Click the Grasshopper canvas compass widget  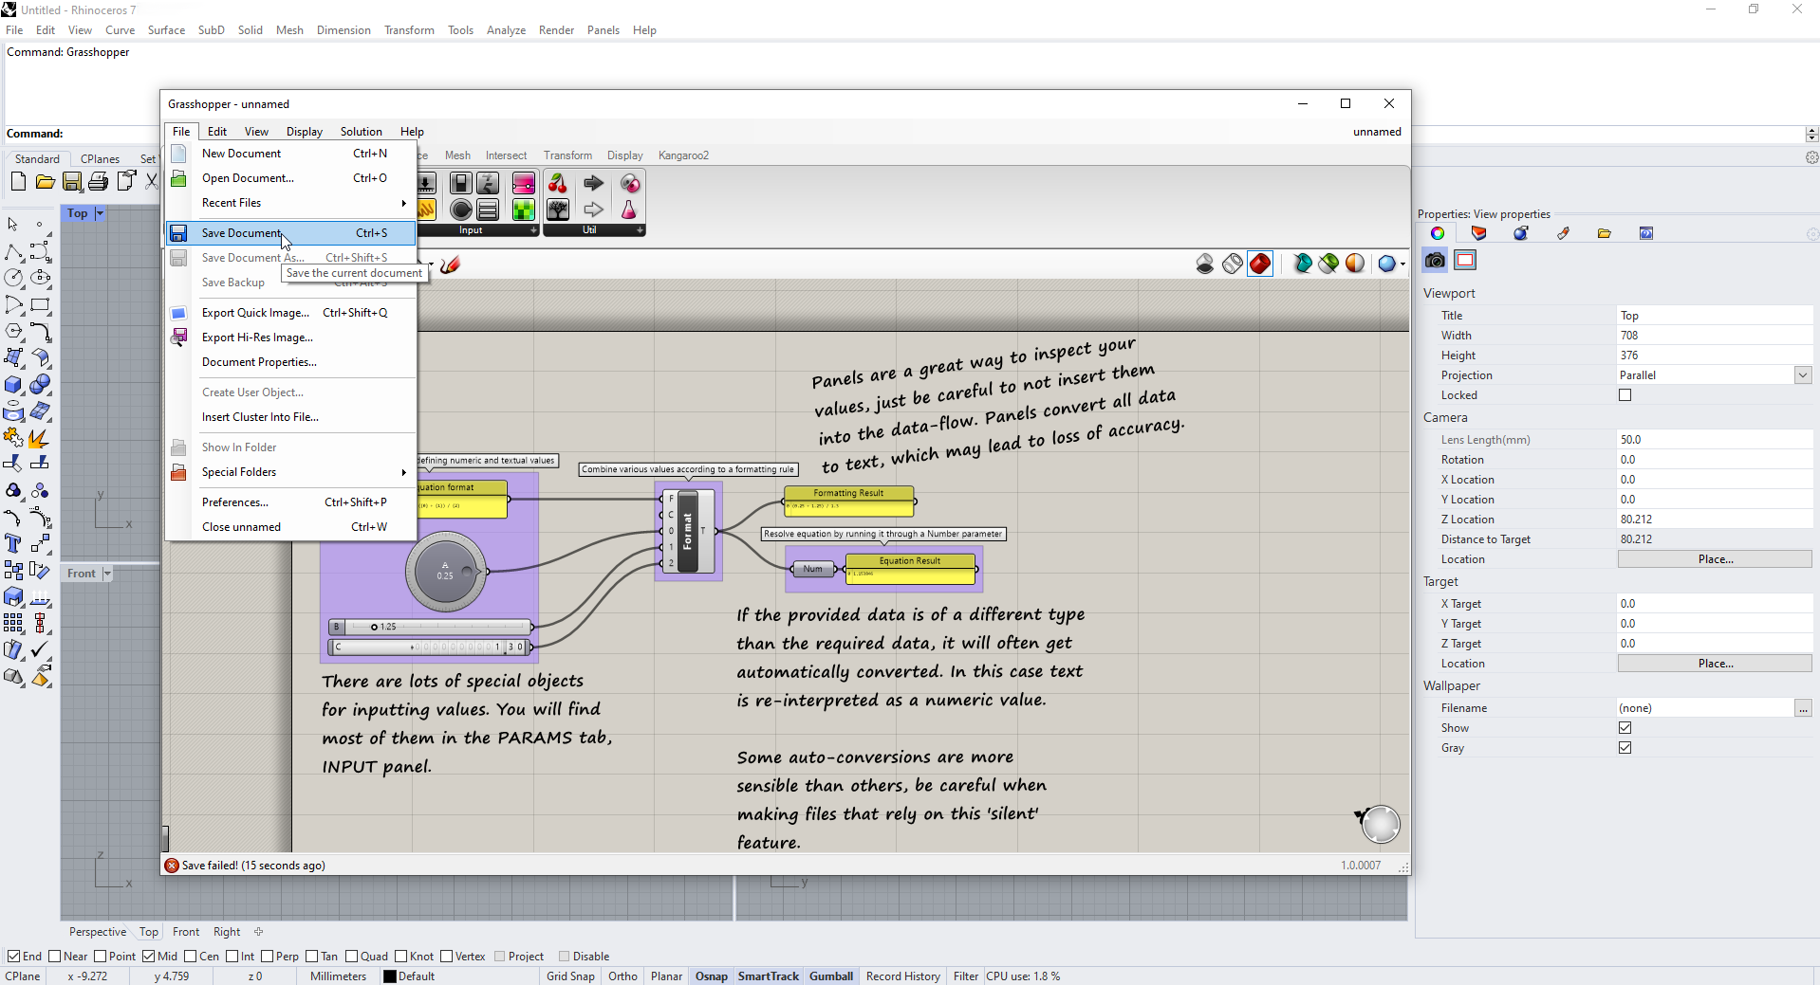(1380, 824)
